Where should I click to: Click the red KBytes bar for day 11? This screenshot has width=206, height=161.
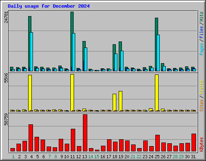pos(73,140)
